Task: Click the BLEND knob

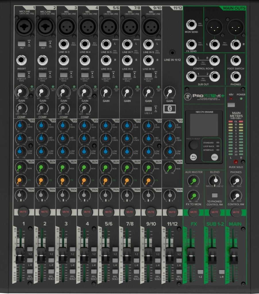Action: pyautogui.click(x=215, y=180)
